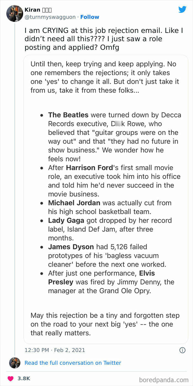Click the bold name "Harrison Ford"
Image resolution: width=193 pixels, height=386 pixels.
tap(89, 168)
